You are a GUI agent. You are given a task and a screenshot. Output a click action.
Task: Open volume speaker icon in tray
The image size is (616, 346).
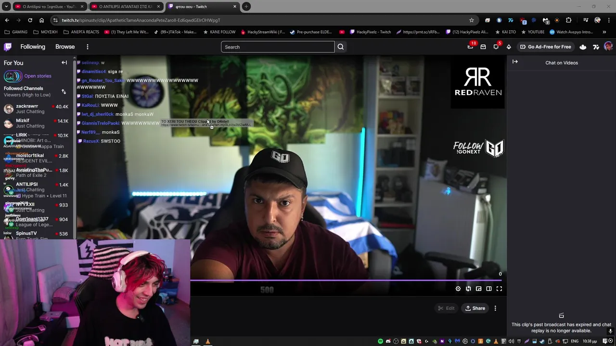point(511,341)
